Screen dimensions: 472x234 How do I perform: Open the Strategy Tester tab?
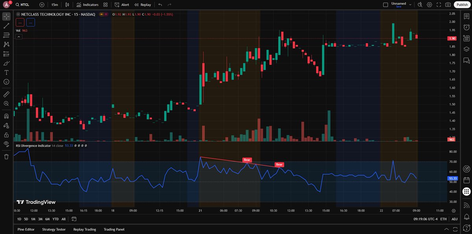click(x=54, y=229)
